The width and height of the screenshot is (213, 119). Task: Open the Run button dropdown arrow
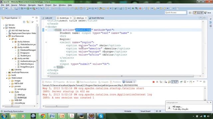[31, 9]
